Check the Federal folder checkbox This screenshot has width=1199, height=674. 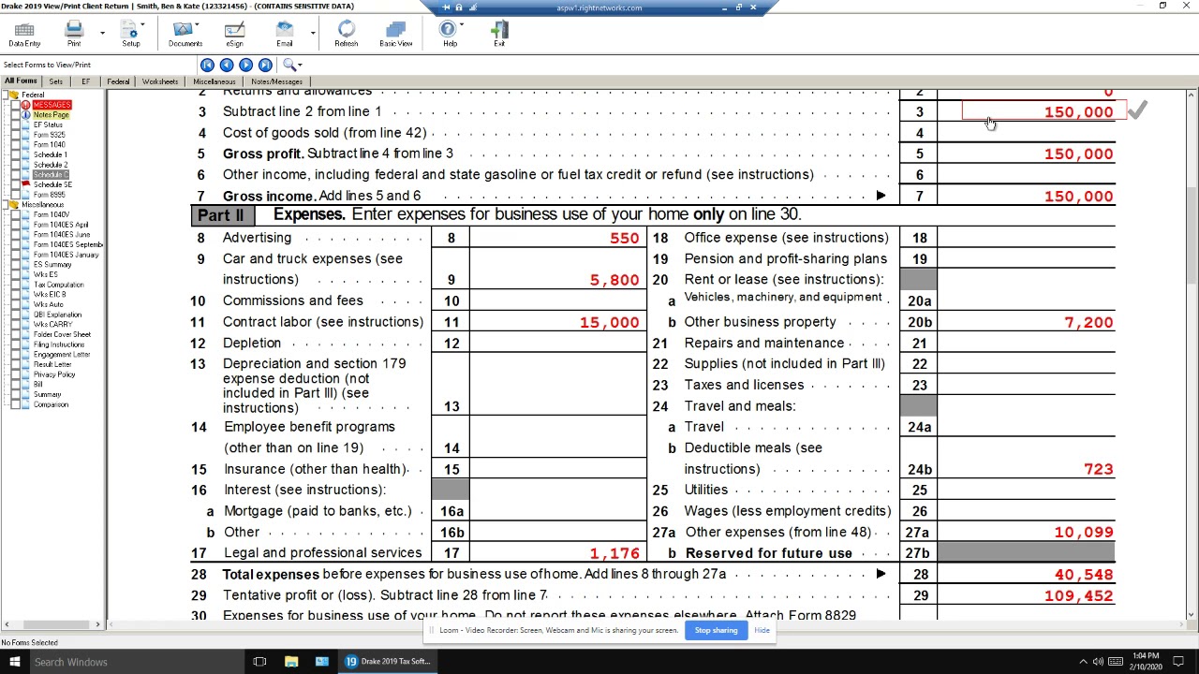pos(7,95)
